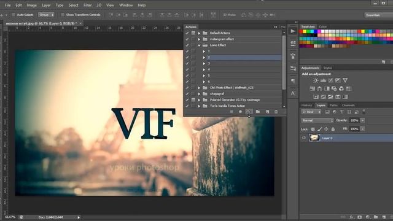The width and height of the screenshot is (393, 221).
Task: Toggle checkmark for shagagraf set
Action: 187,94
